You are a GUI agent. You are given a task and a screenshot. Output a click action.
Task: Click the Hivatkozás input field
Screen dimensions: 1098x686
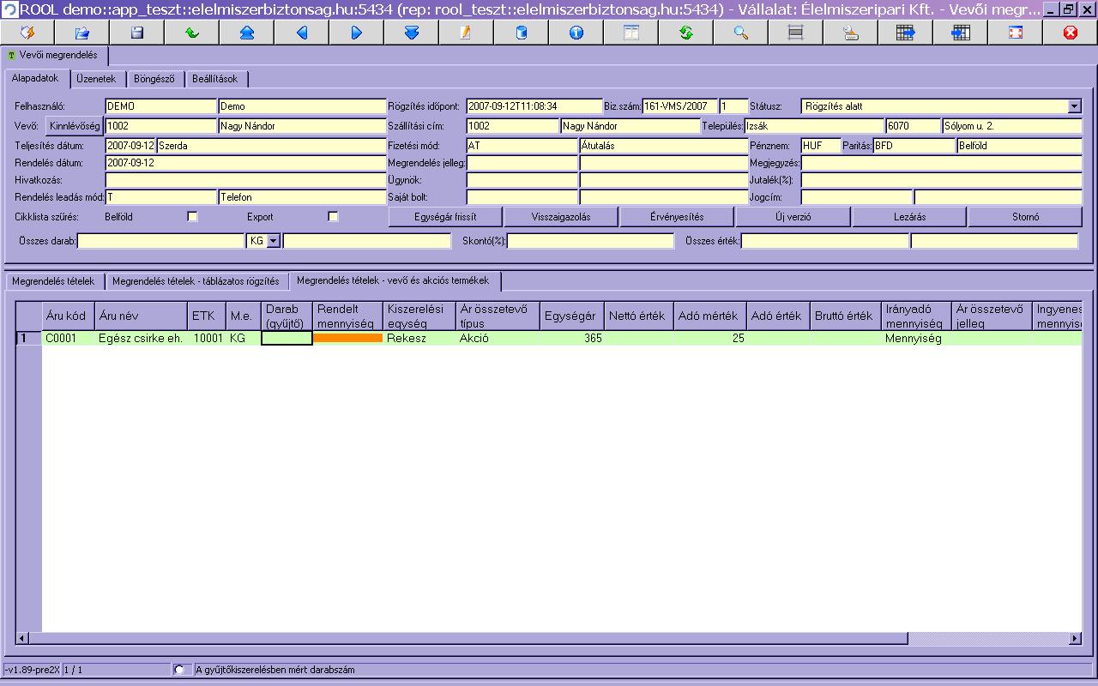click(x=245, y=180)
